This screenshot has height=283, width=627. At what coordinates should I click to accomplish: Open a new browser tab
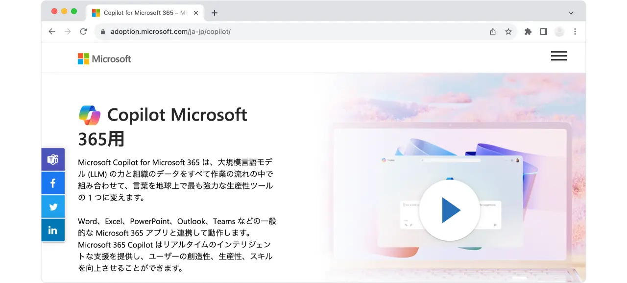pos(214,13)
